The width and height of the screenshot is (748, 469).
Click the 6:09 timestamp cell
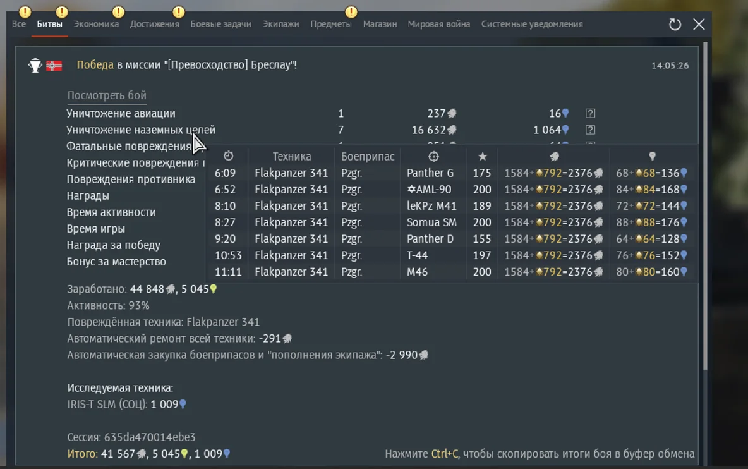pyautogui.click(x=225, y=173)
